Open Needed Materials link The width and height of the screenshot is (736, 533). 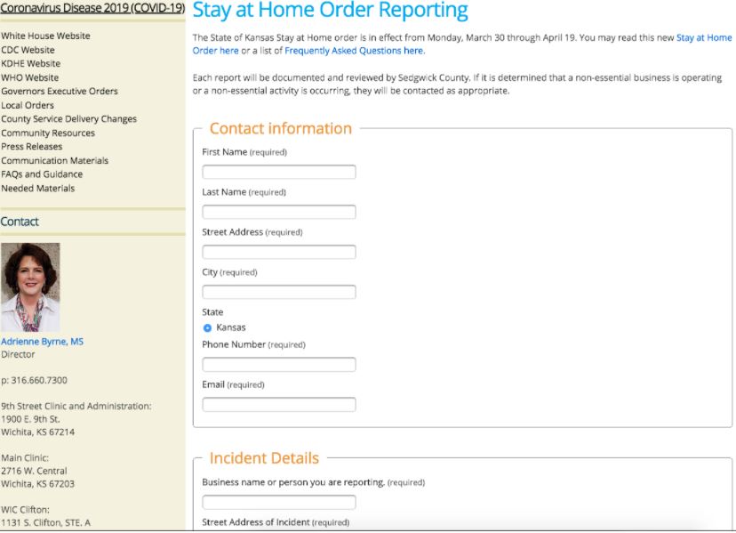tap(37, 189)
